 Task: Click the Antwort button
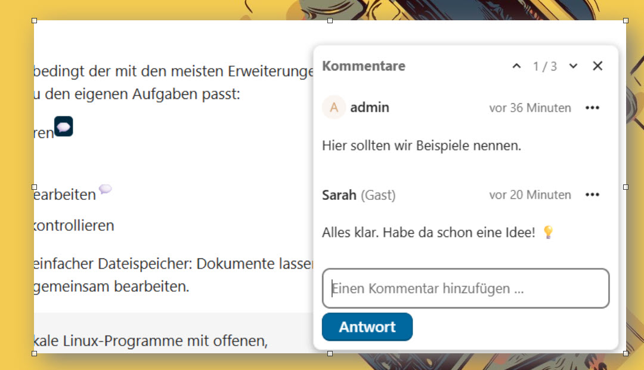tap(367, 327)
